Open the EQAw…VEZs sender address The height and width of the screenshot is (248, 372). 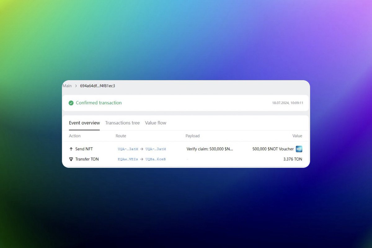point(128,159)
